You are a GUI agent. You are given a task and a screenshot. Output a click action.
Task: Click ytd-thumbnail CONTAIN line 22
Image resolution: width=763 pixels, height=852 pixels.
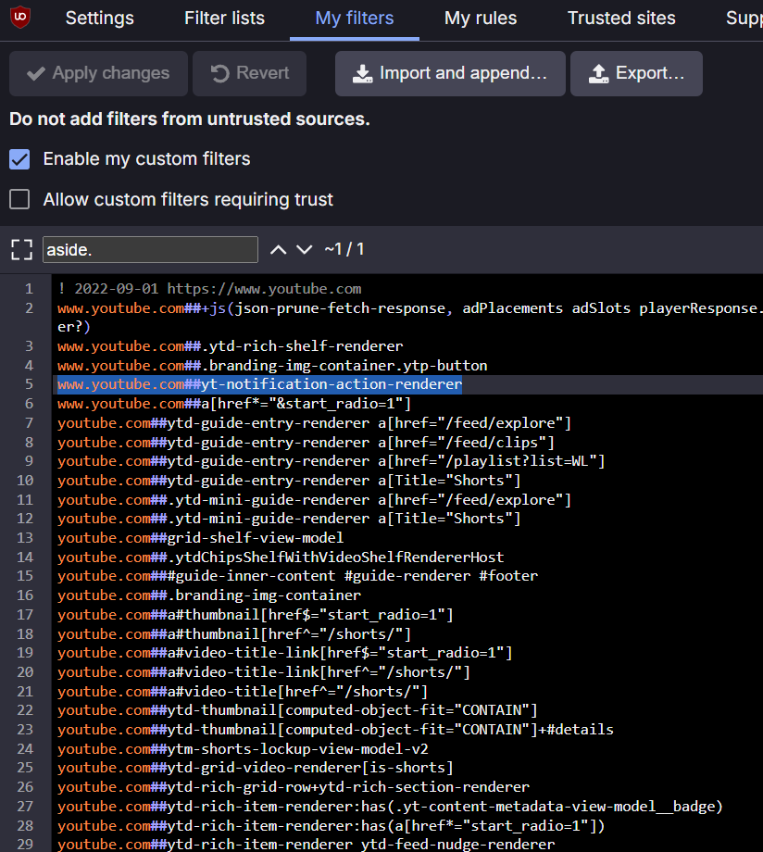click(x=297, y=710)
